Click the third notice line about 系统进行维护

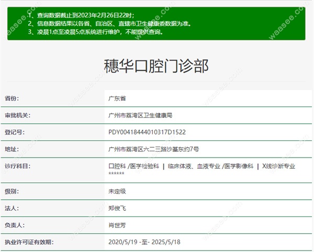tap(95, 32)
